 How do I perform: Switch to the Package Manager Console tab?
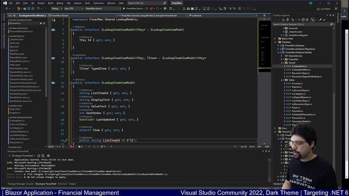tap(20, 184)
